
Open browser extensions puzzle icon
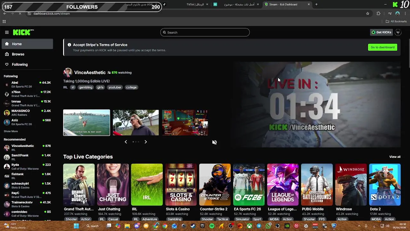pyautogui.click(x=379, y=13)
